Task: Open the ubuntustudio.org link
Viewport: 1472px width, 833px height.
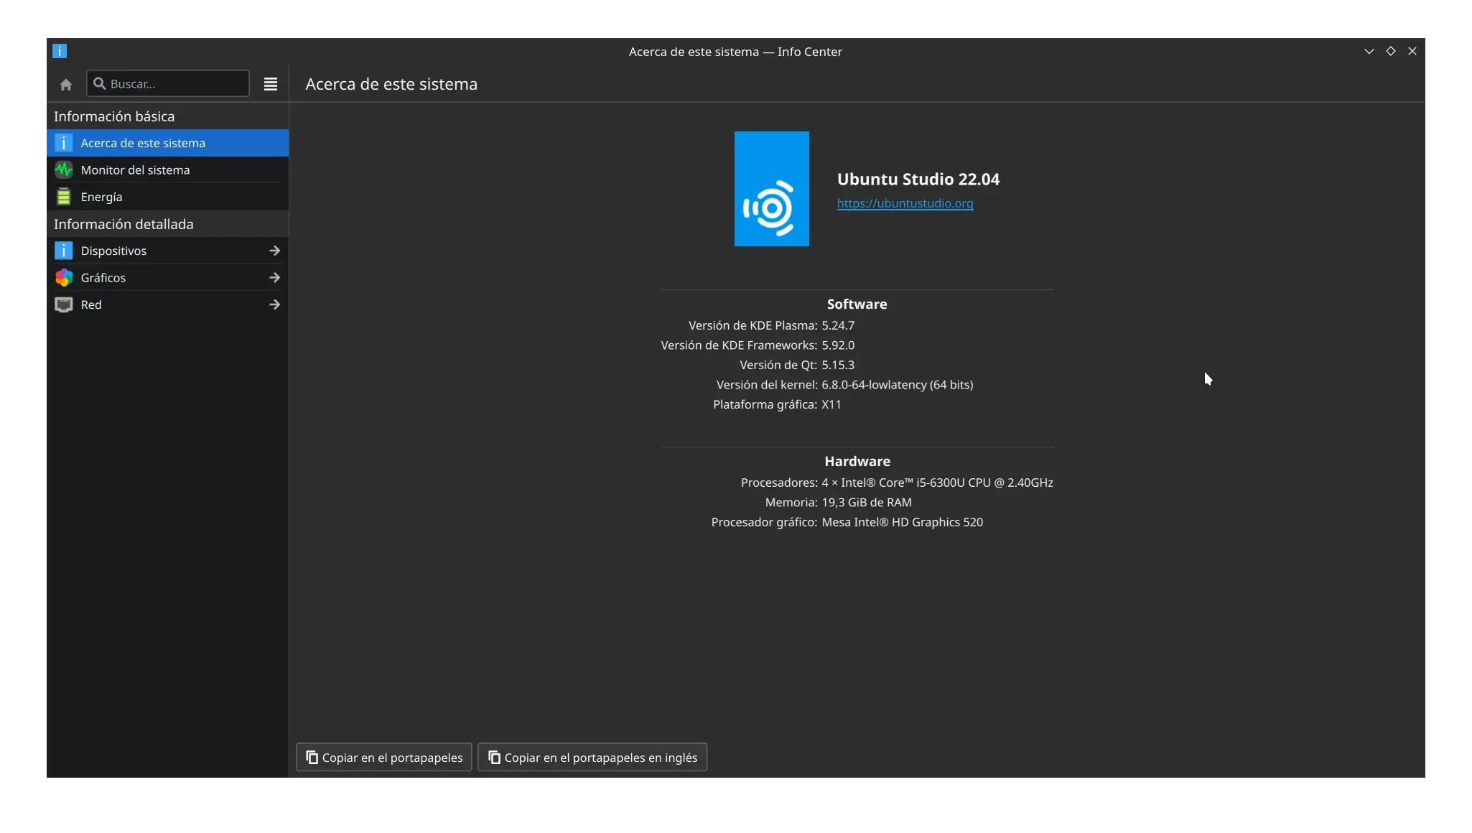Action: 905,203
